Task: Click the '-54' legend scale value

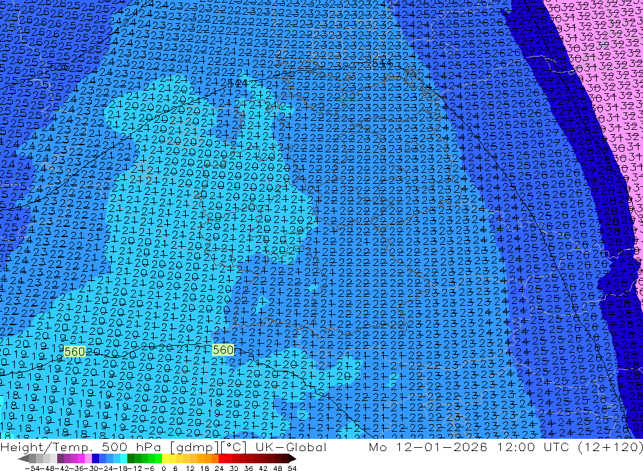Action: [33, 468]
